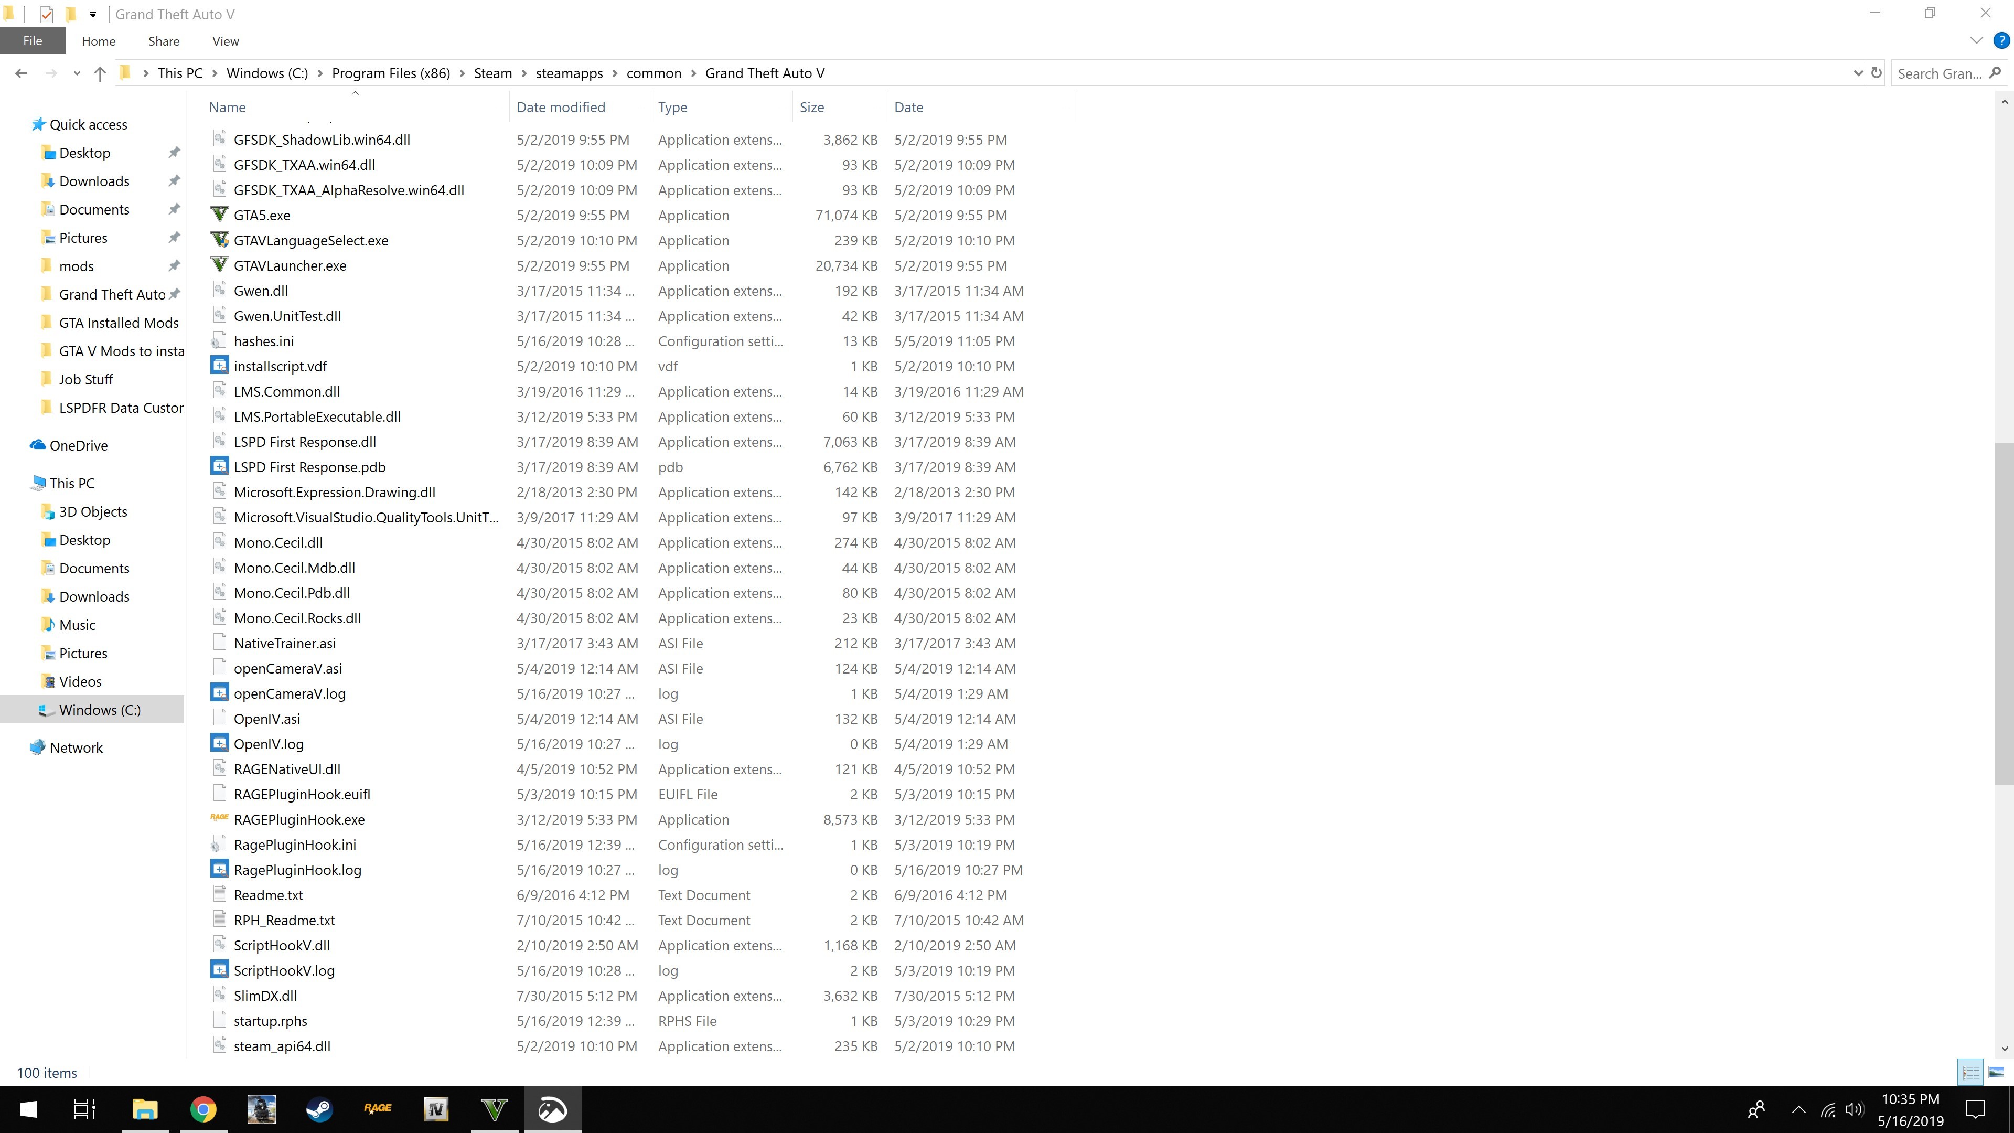The height and width of the screenshot is (1133, 2014).
Task: Click the explorer Help question mark icon
Action: 2001,41
